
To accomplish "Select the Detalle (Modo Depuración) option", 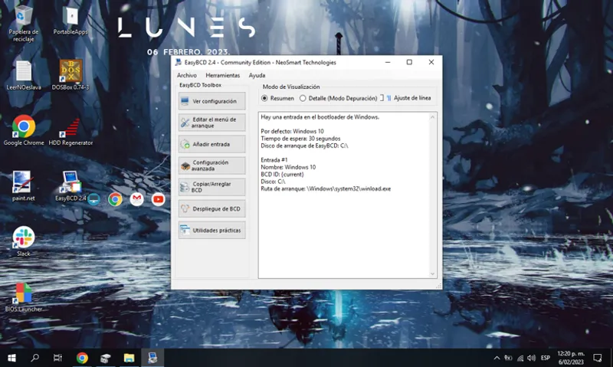I will (x=303, y=98).
